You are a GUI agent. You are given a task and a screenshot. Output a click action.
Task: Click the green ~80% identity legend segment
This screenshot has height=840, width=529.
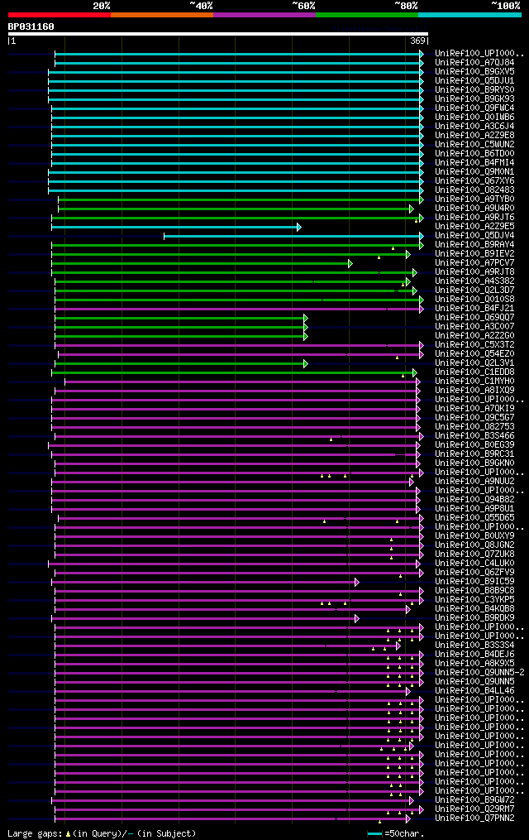pyautogui.click(x=367, y=15)
